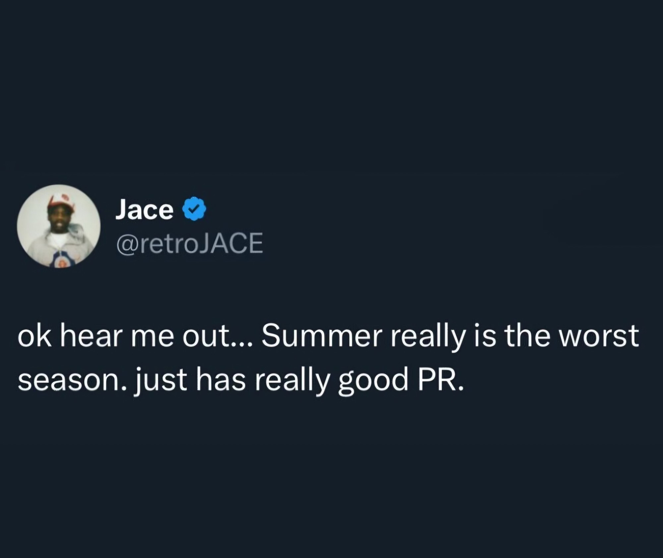Click the display name "Jace"

(x=144, y=210)
